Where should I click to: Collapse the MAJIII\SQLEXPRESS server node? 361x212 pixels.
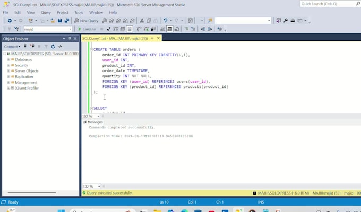[x=5, y=54]
